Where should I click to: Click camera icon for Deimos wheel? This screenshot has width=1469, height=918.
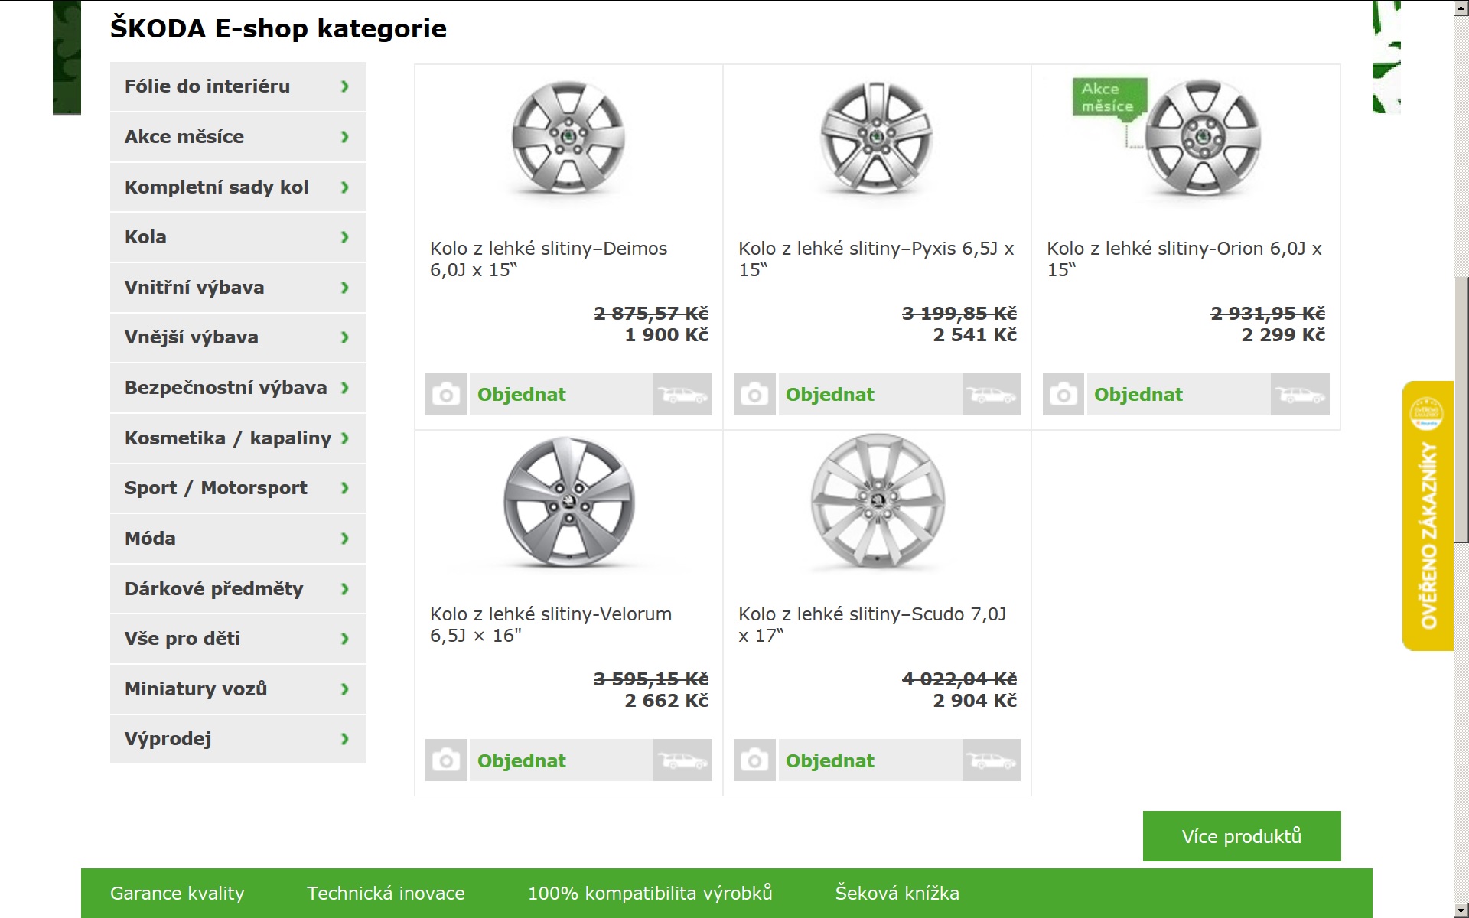click(x=446, y=395)
